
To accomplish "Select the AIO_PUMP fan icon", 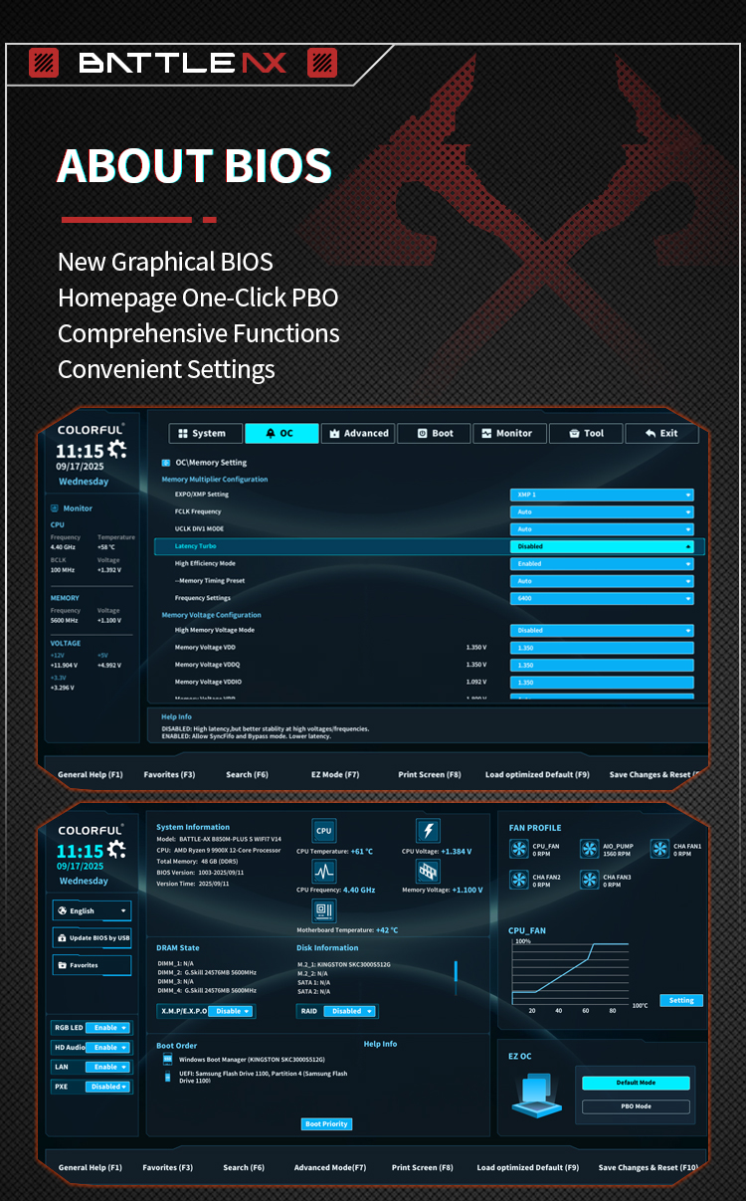I will 590,849.
